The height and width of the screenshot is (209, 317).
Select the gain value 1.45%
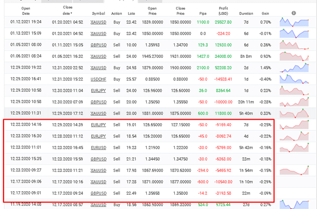[265, 68]
